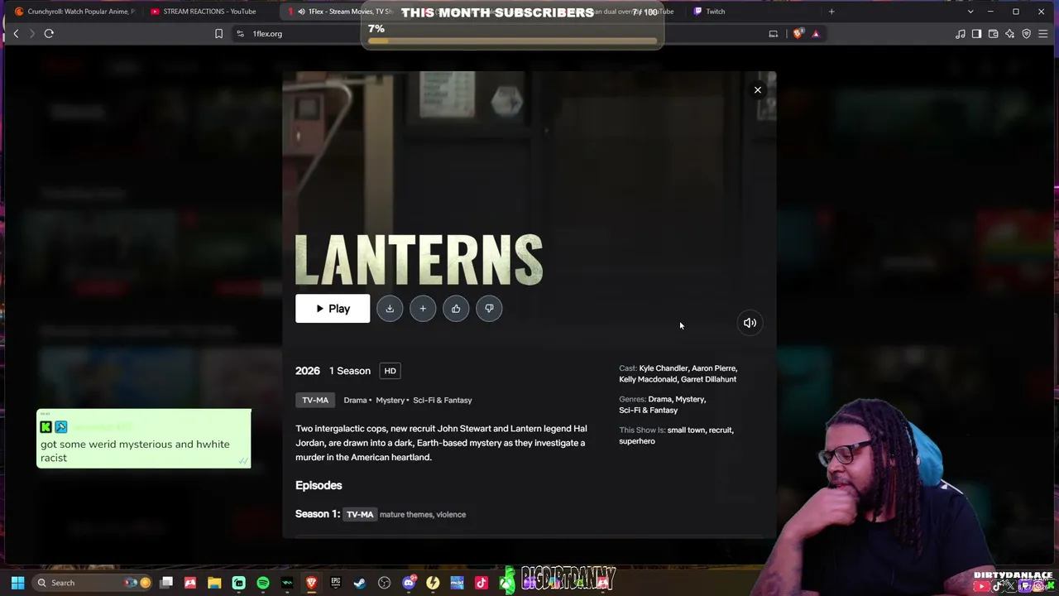Open the Brave Wallet icon

(x=993, y=34)
